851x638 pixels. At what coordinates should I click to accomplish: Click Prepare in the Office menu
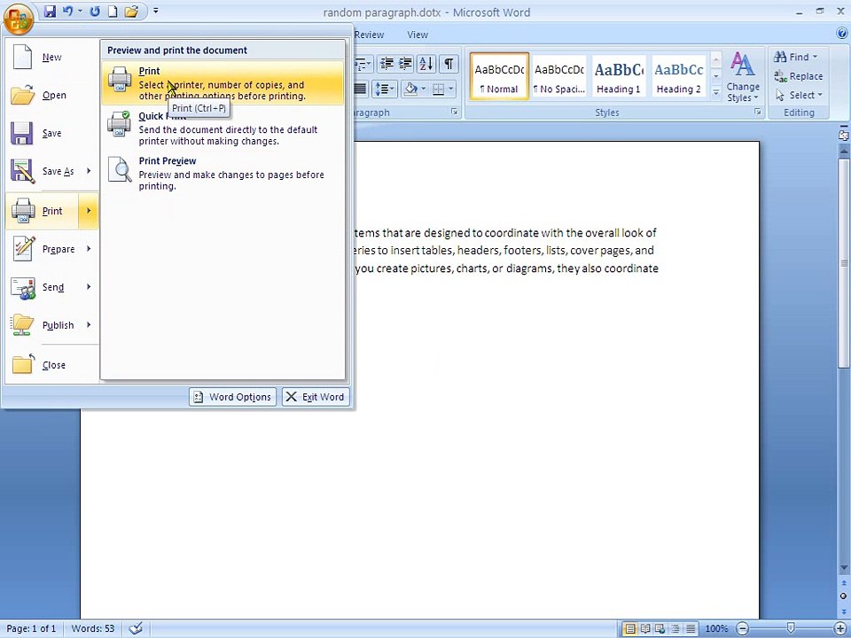coord(43,249)
